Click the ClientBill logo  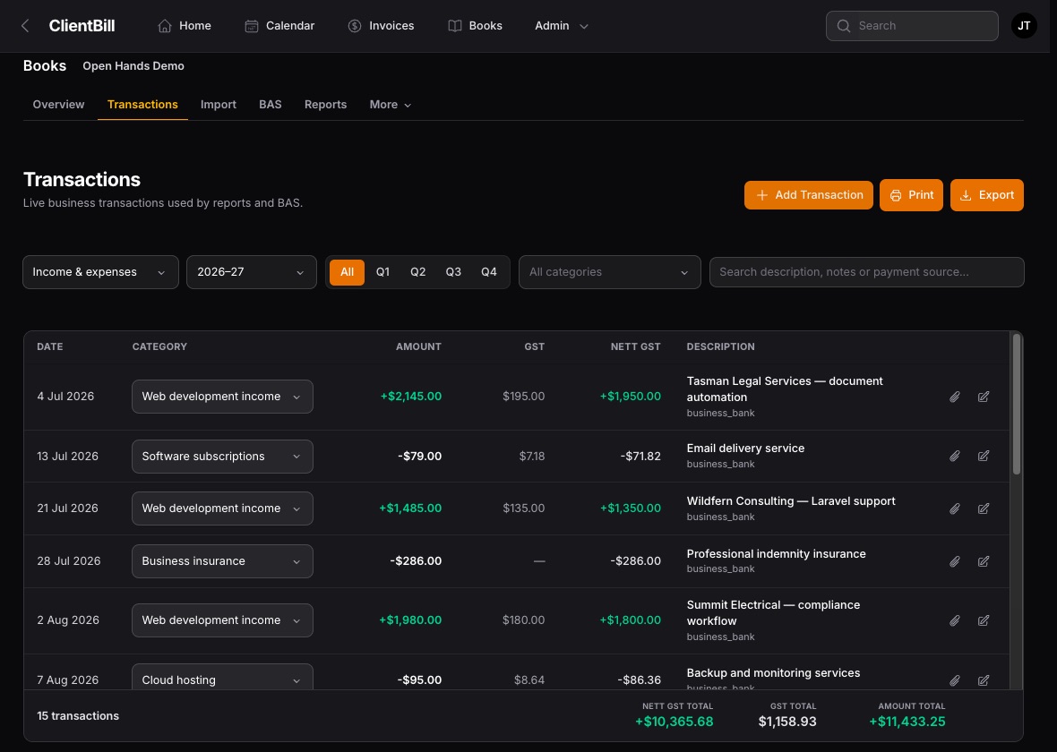(x=82, y=26)
